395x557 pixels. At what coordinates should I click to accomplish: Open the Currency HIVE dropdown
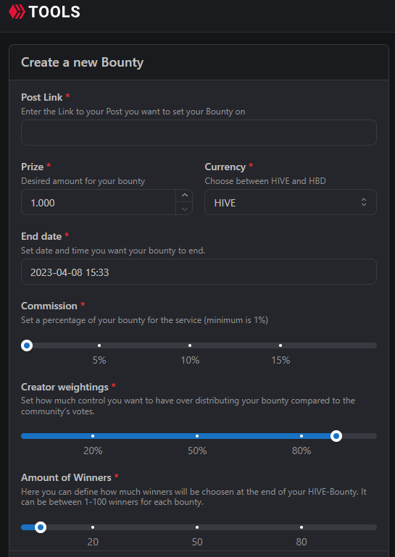point(291,202)
